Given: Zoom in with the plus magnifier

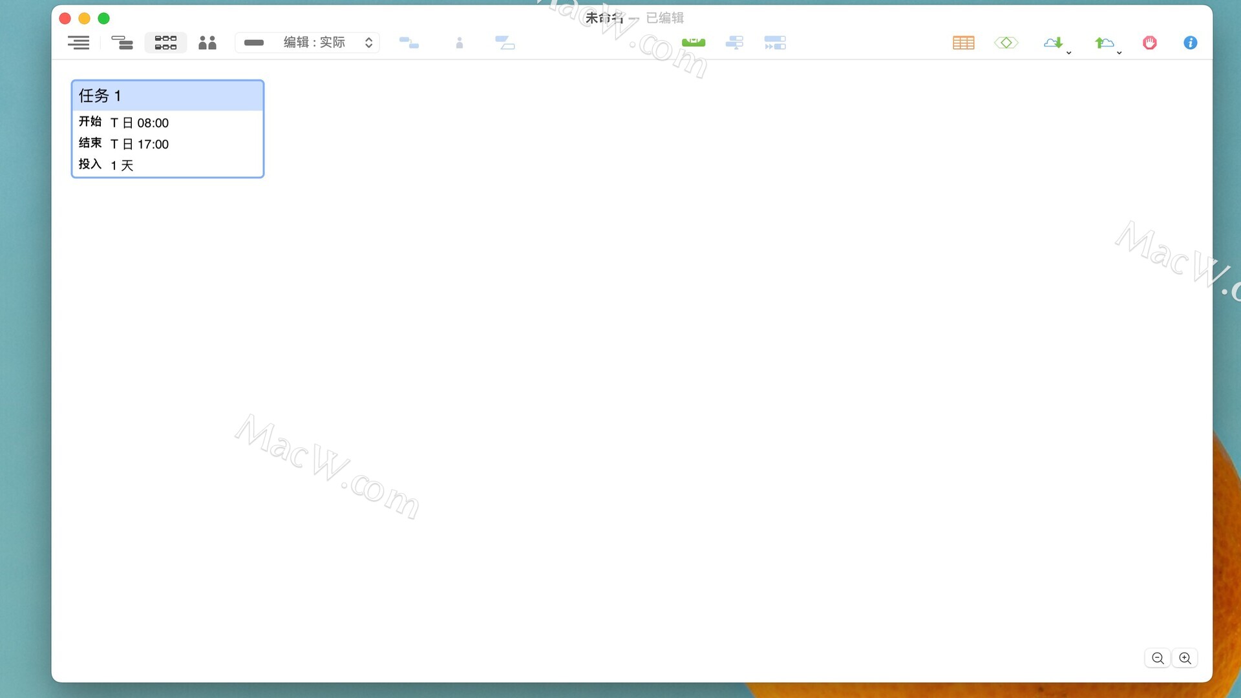Looking at the screenshot, I should point(1185,658).
